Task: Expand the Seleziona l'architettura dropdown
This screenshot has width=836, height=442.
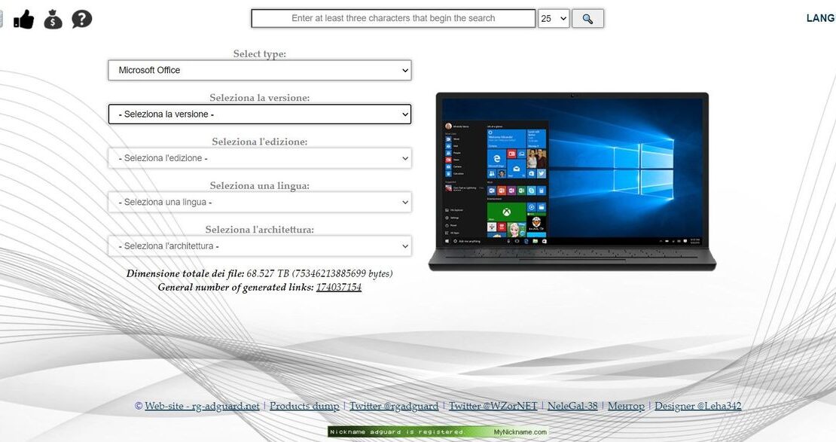Action: click(x=260, y=246)
